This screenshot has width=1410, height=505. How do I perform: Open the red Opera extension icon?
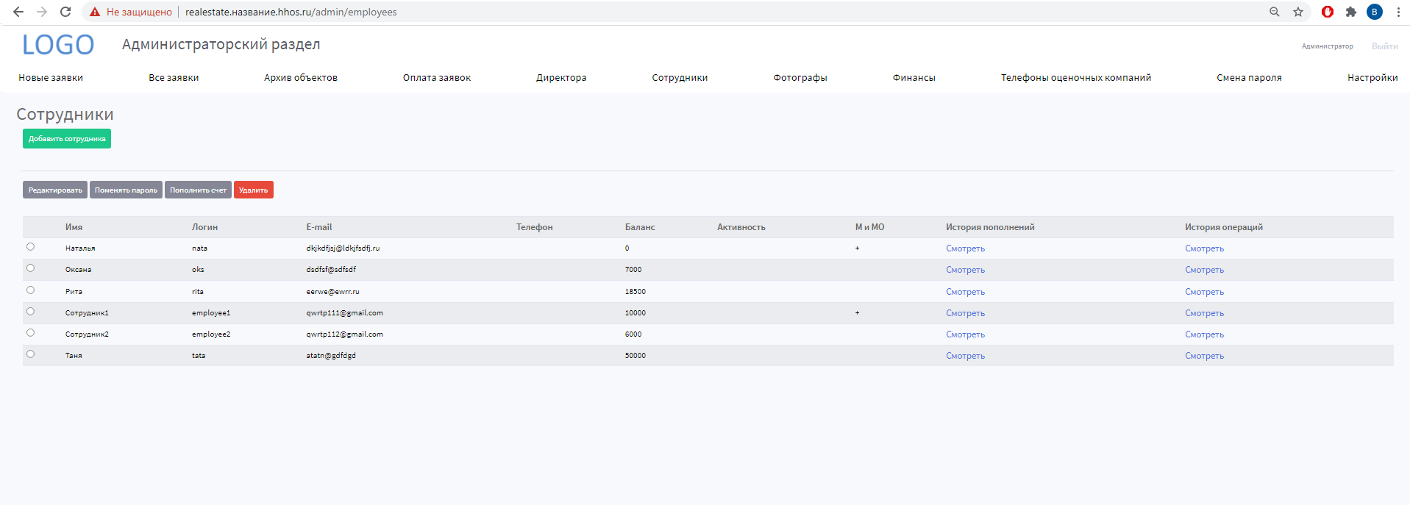click(x=1328, y=12)
